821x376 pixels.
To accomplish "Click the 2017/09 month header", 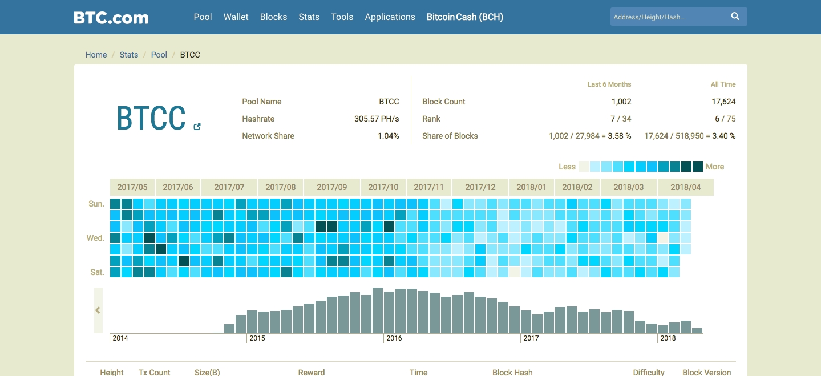I will pyautogui.click(x=332, y=187).
